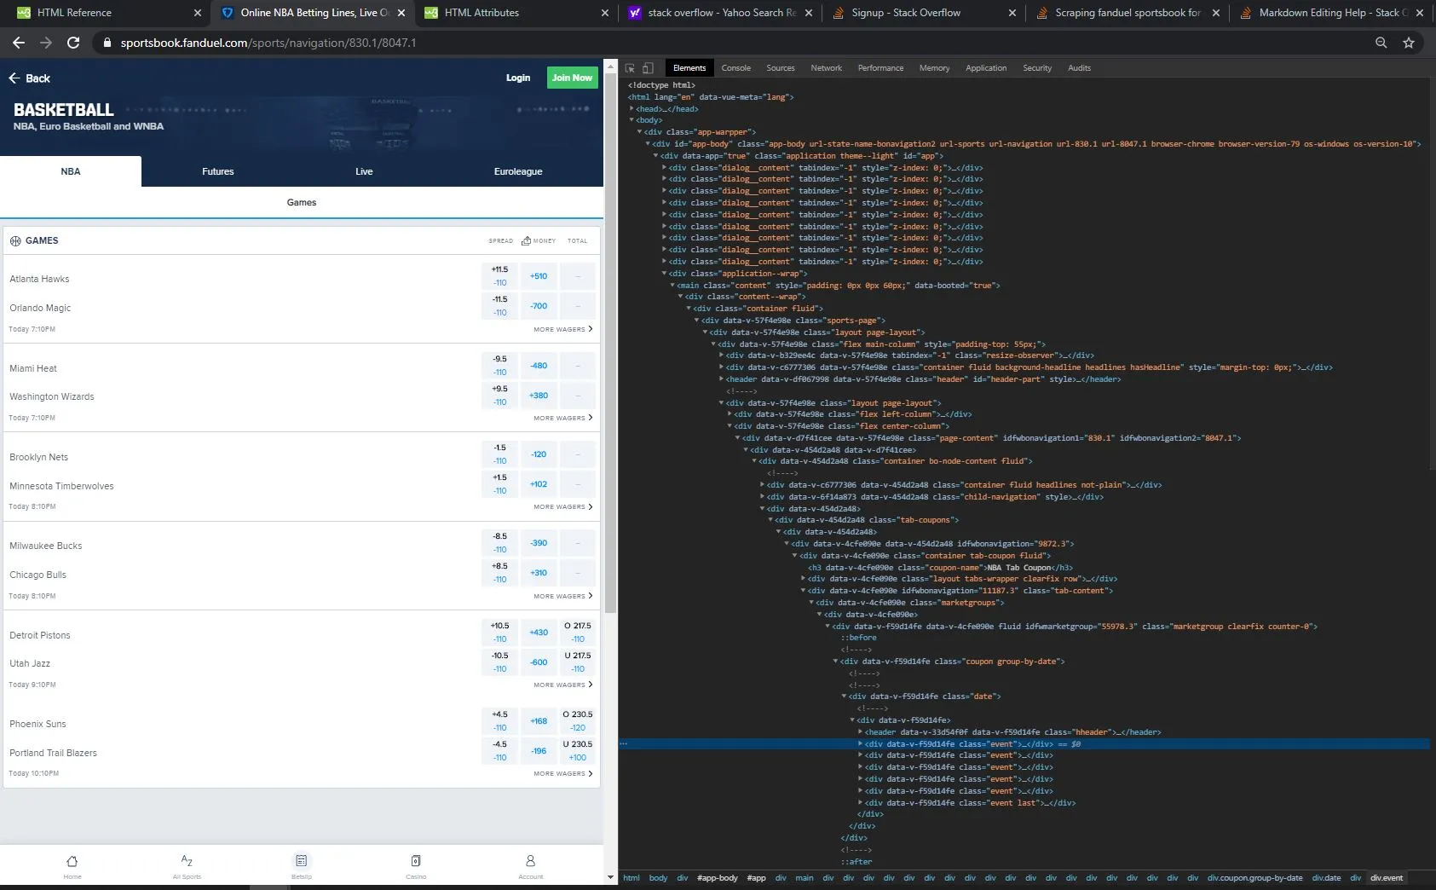
Task: Expand the flex left-column div node
Action: pyautogui.click(x=730, y=414)
